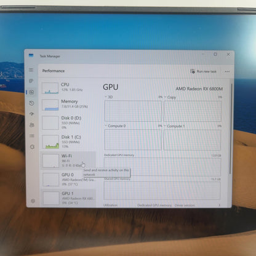Select CPU in the performance list
Viewport: 256px width, 256px height.
click(68, 87)
